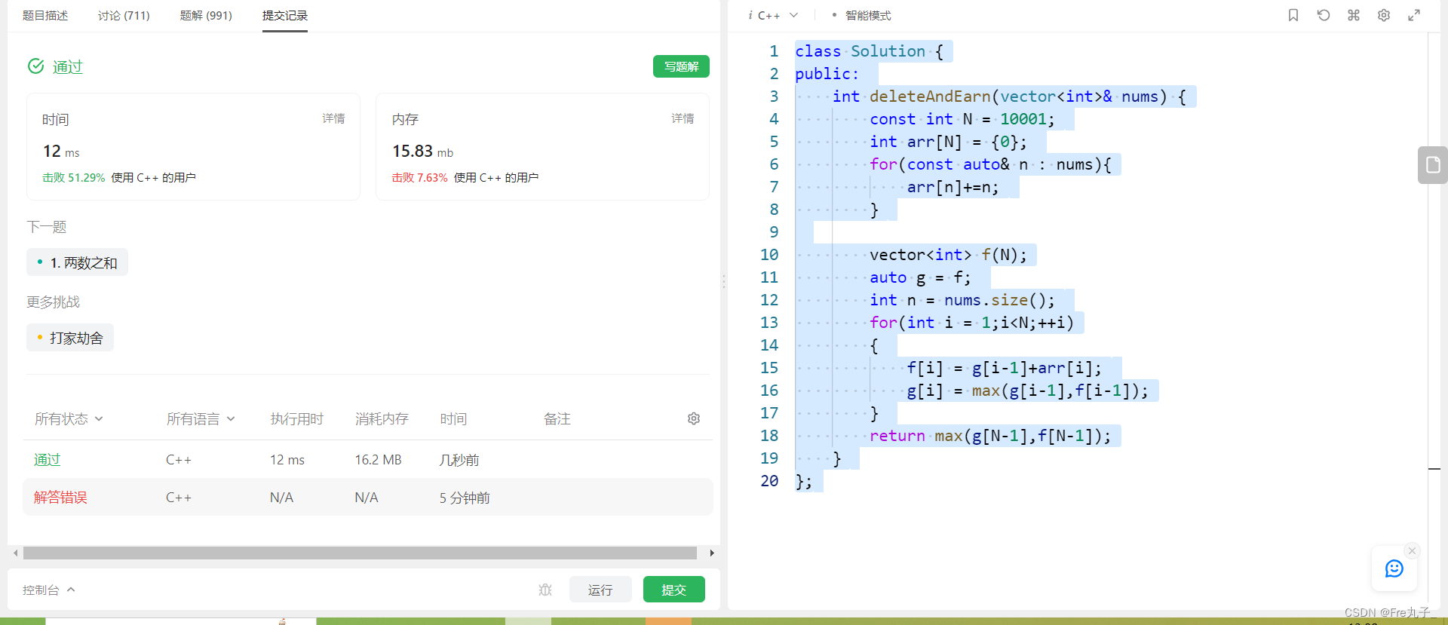Click the 执行用时 column header

[297, 418]
